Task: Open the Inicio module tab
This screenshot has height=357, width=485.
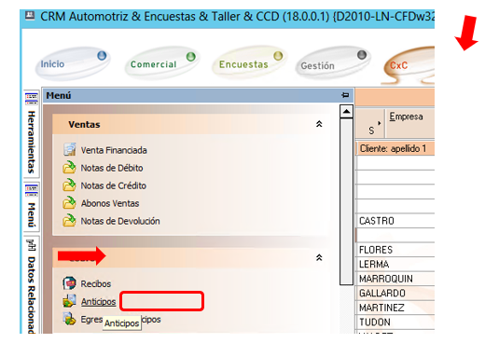Action: pyautogui.click(x=73, y=63)
